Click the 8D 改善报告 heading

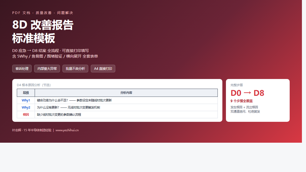click(43, 25)
